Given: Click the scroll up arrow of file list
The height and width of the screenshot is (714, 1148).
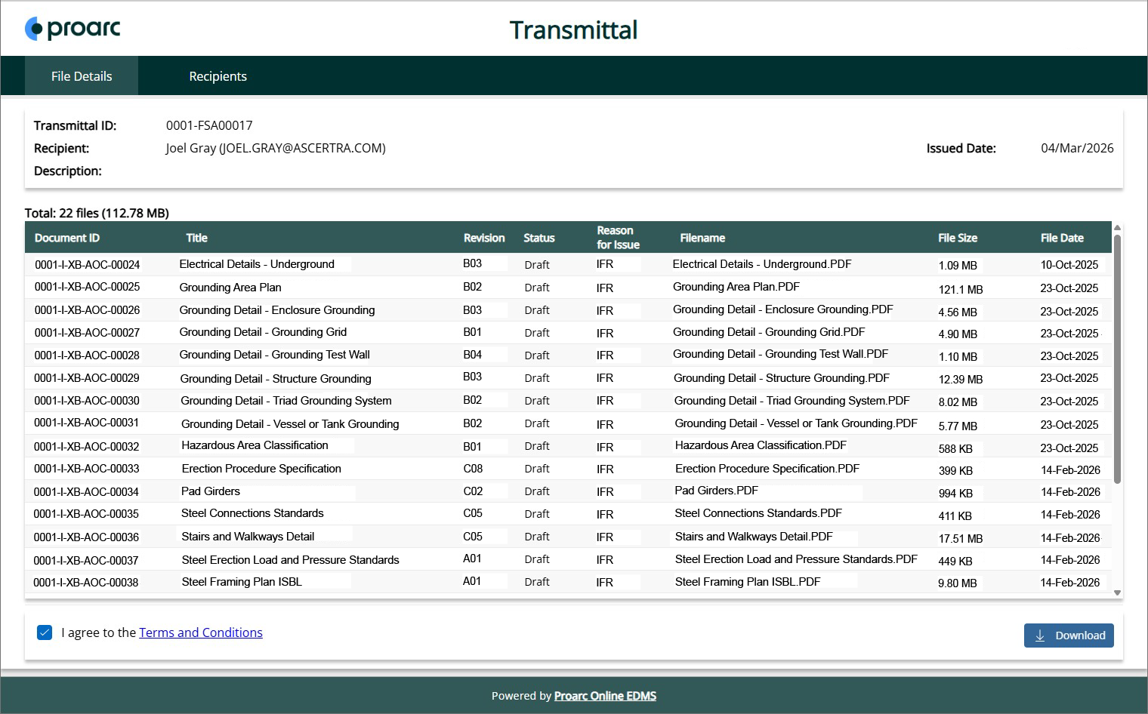Looking at the screenshot, I should click(1118, 227).
